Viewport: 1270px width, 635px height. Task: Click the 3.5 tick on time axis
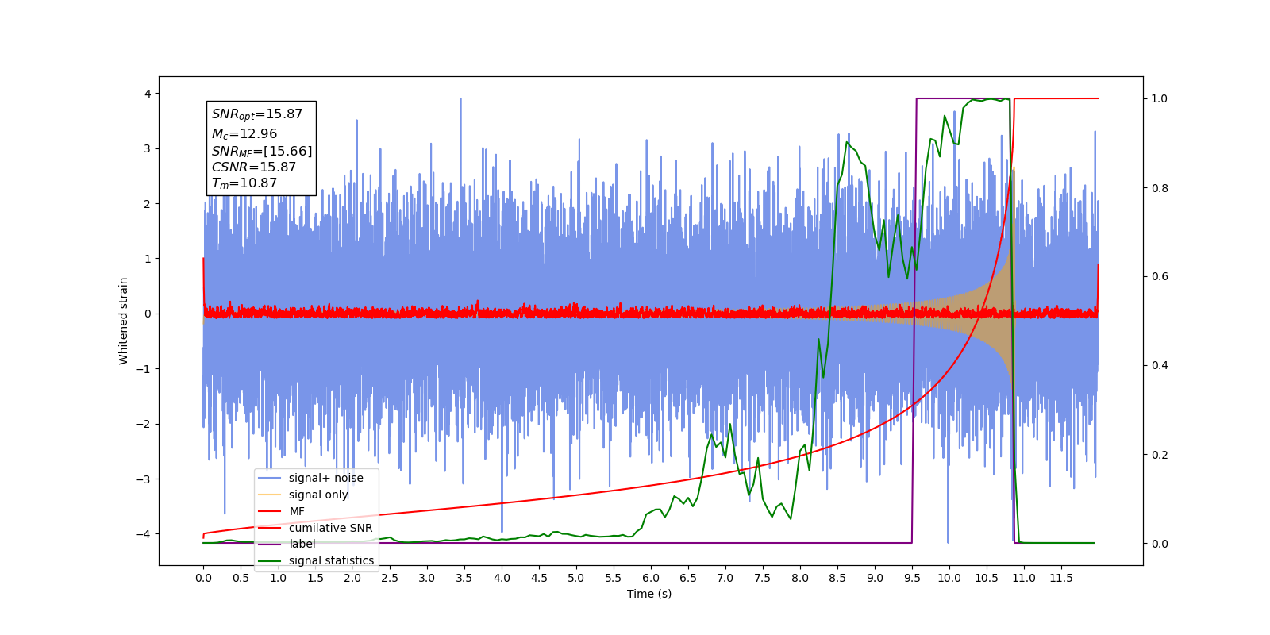click(x=464, y=578)
